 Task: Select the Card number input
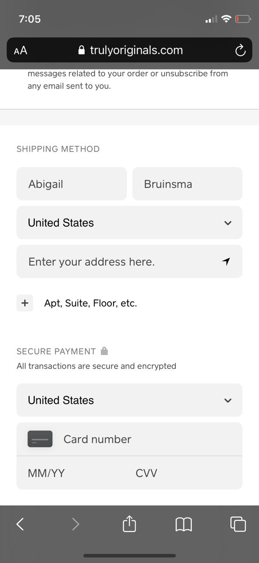(x=129, y=439)
